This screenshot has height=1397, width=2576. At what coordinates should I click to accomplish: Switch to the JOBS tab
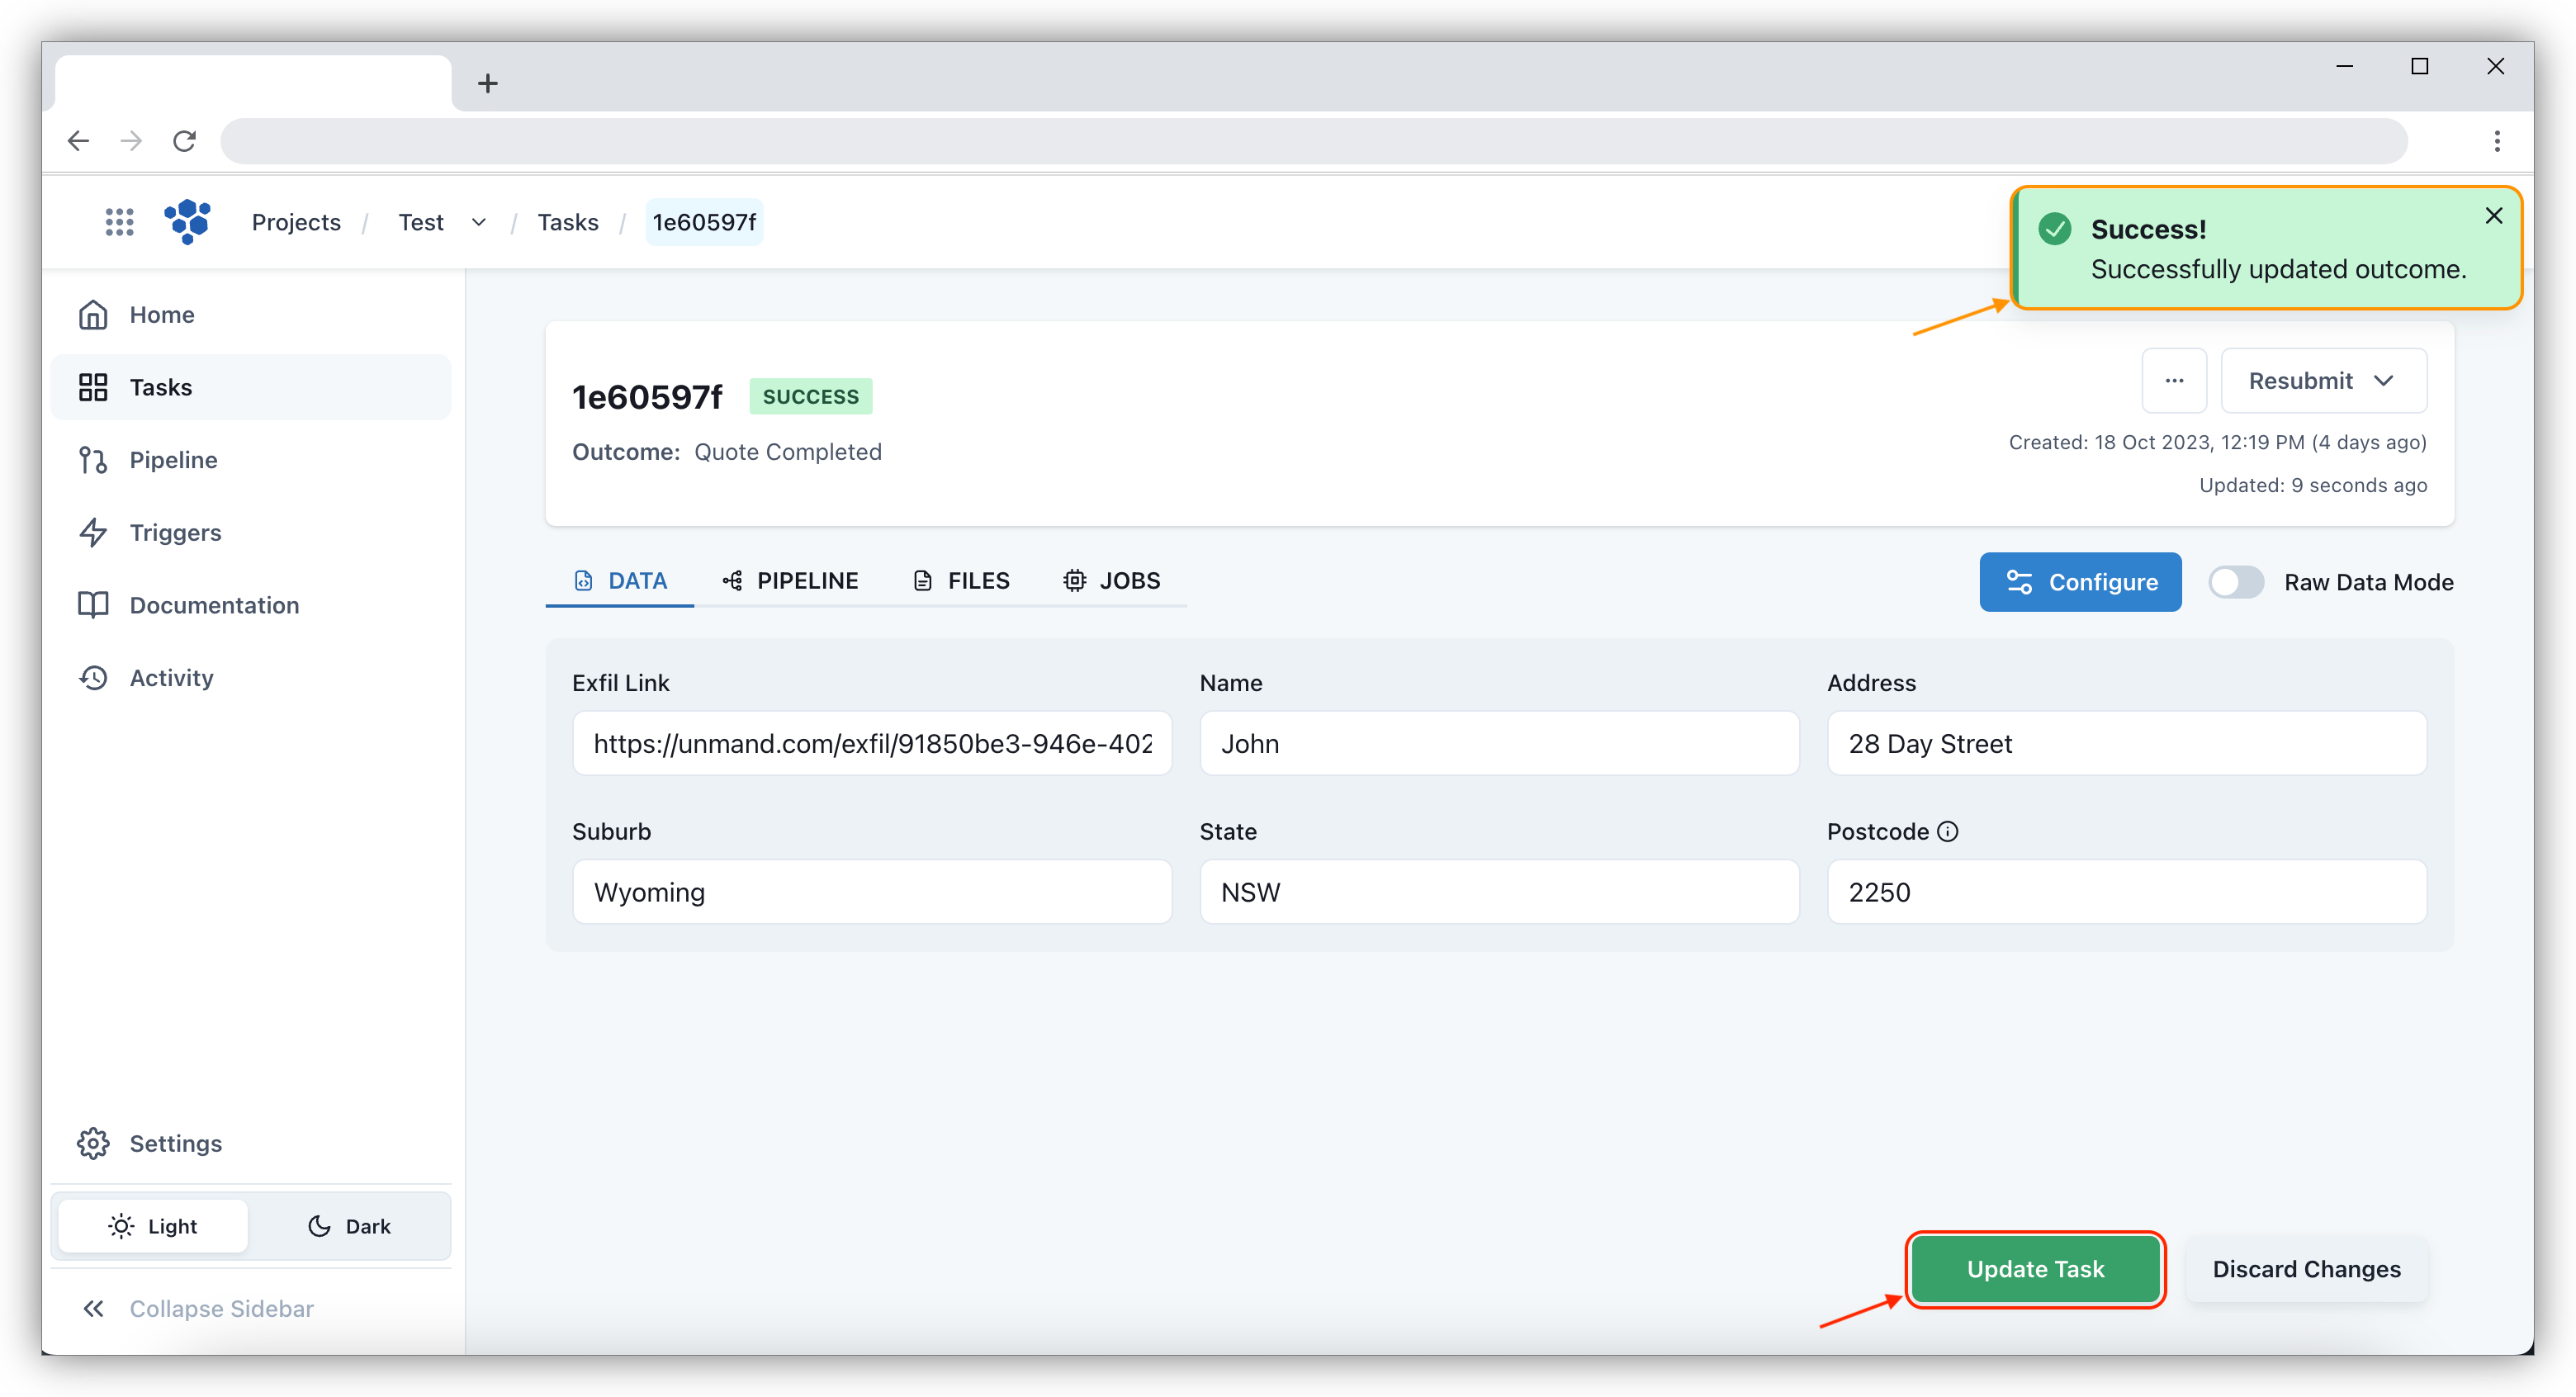(1113, 580)
